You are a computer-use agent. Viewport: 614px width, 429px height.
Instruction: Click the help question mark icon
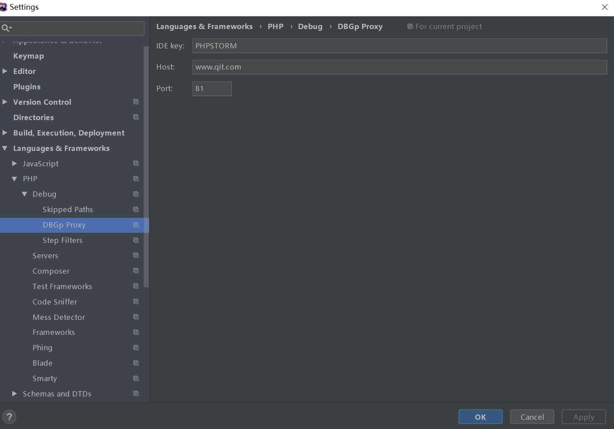9,416
